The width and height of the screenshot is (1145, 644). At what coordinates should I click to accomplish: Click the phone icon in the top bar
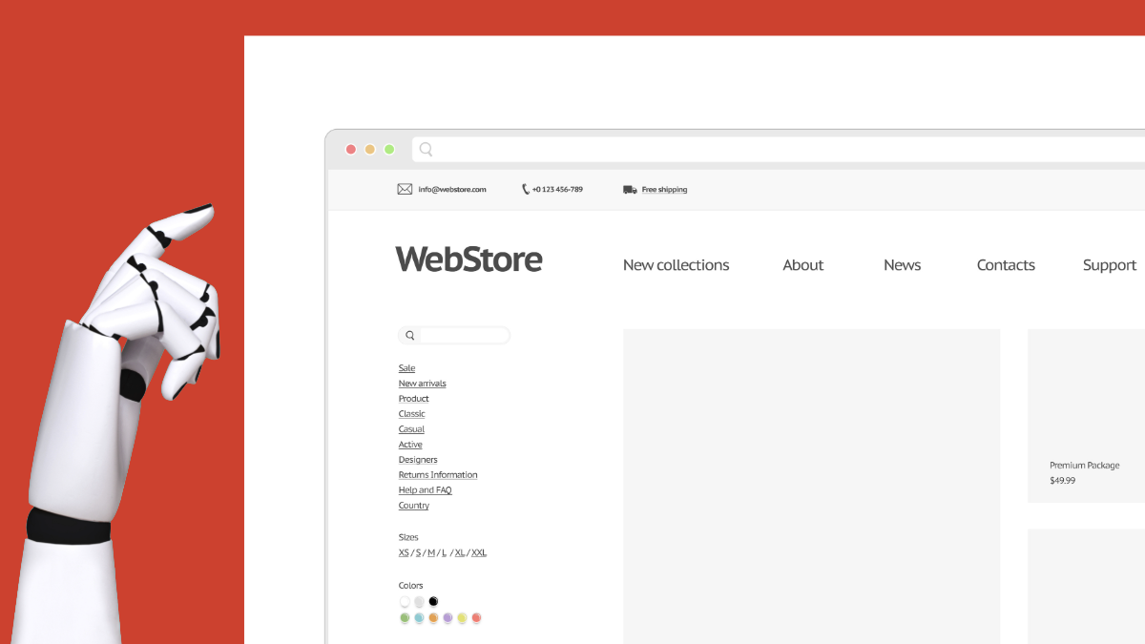coord(524,188)
